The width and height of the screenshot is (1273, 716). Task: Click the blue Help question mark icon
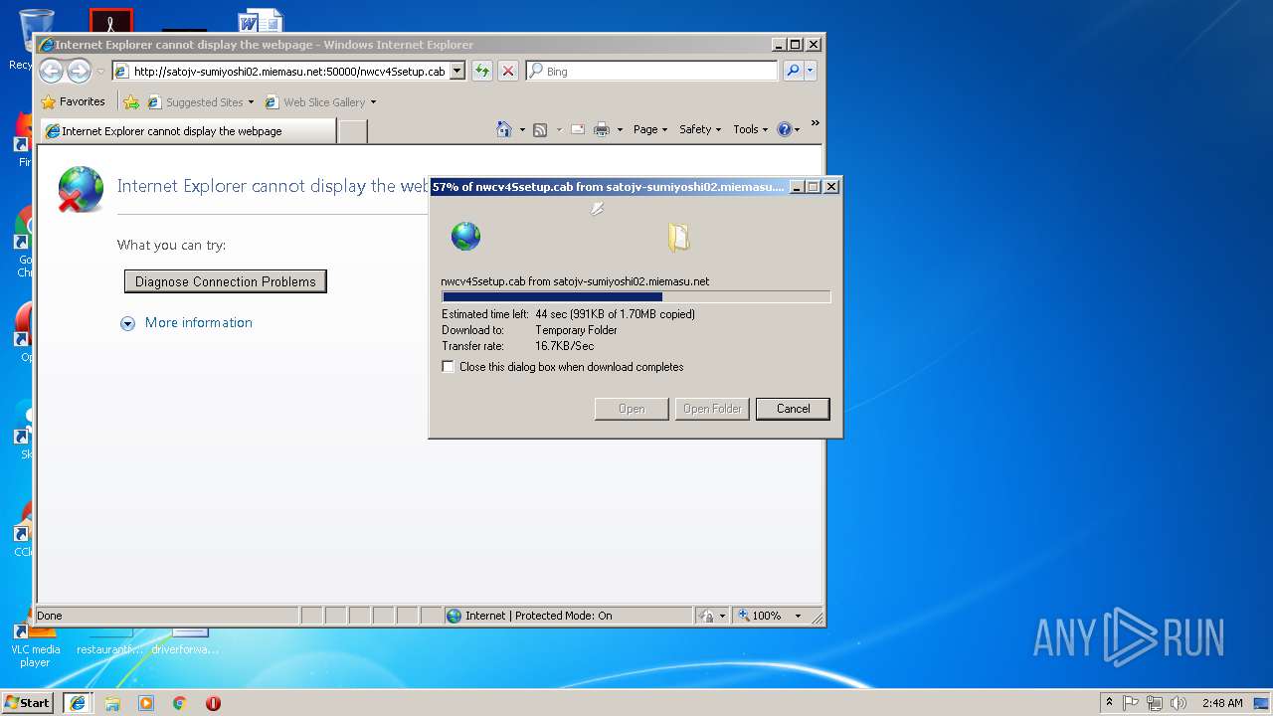(x=784, y=129)
